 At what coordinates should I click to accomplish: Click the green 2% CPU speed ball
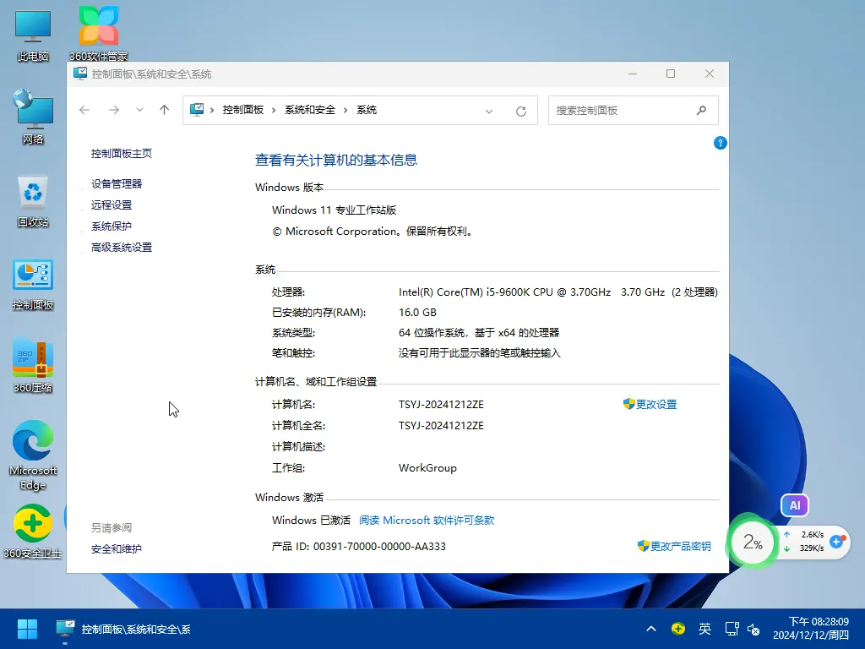[x=751, y=542]
